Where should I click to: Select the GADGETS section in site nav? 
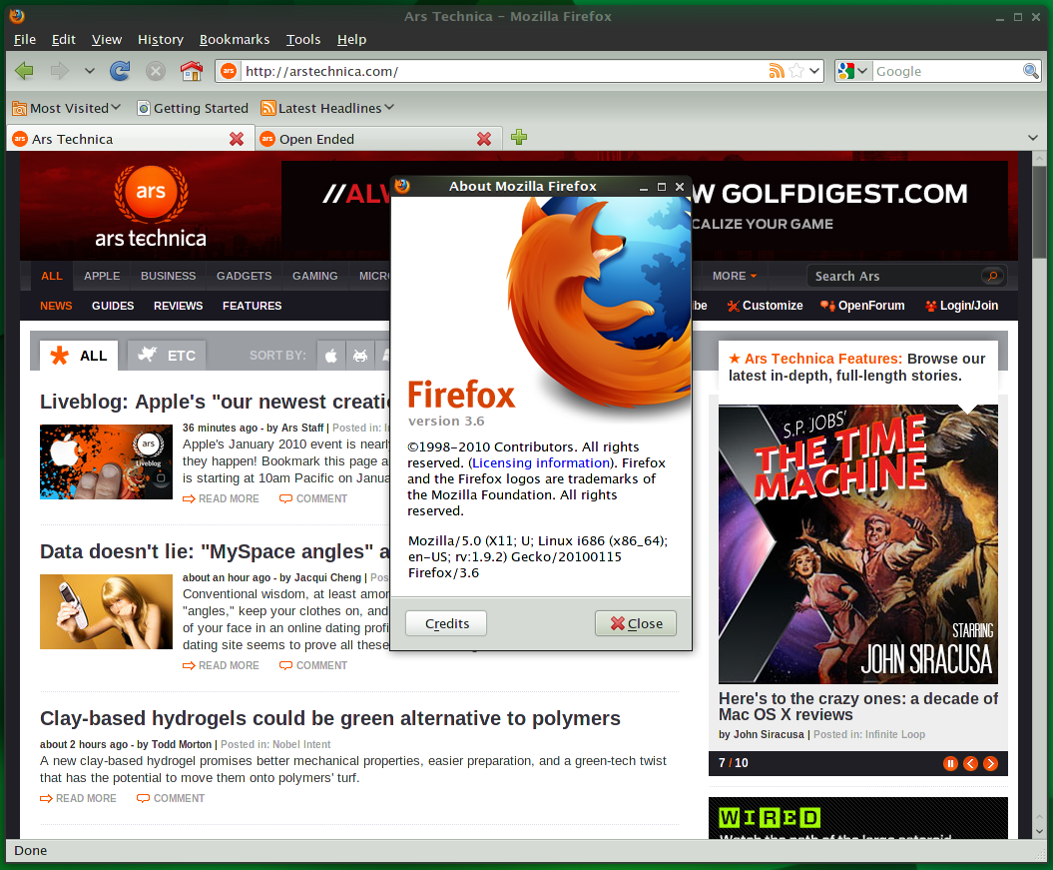(245, 276)
